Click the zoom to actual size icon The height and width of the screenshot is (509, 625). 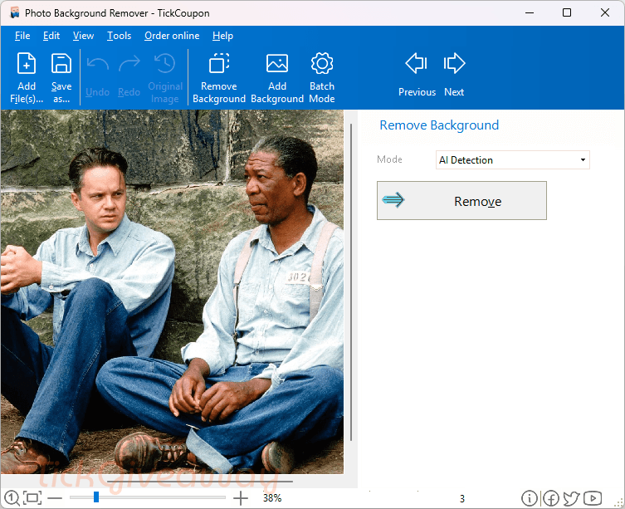[12, 498]
